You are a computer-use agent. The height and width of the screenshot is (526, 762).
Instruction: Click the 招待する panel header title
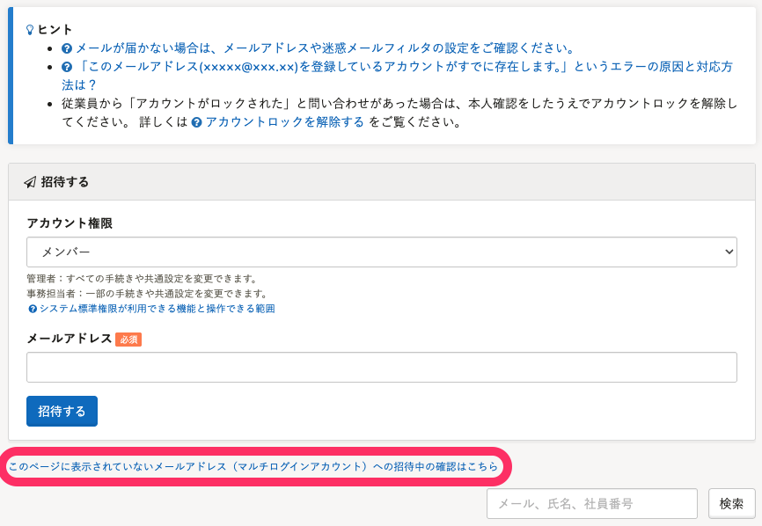tap(65, 182)
